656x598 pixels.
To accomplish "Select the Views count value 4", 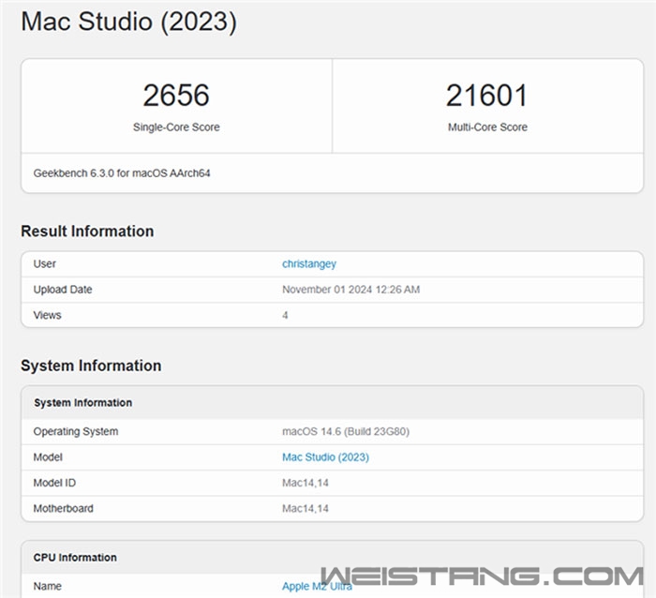I will click(285, 315).
